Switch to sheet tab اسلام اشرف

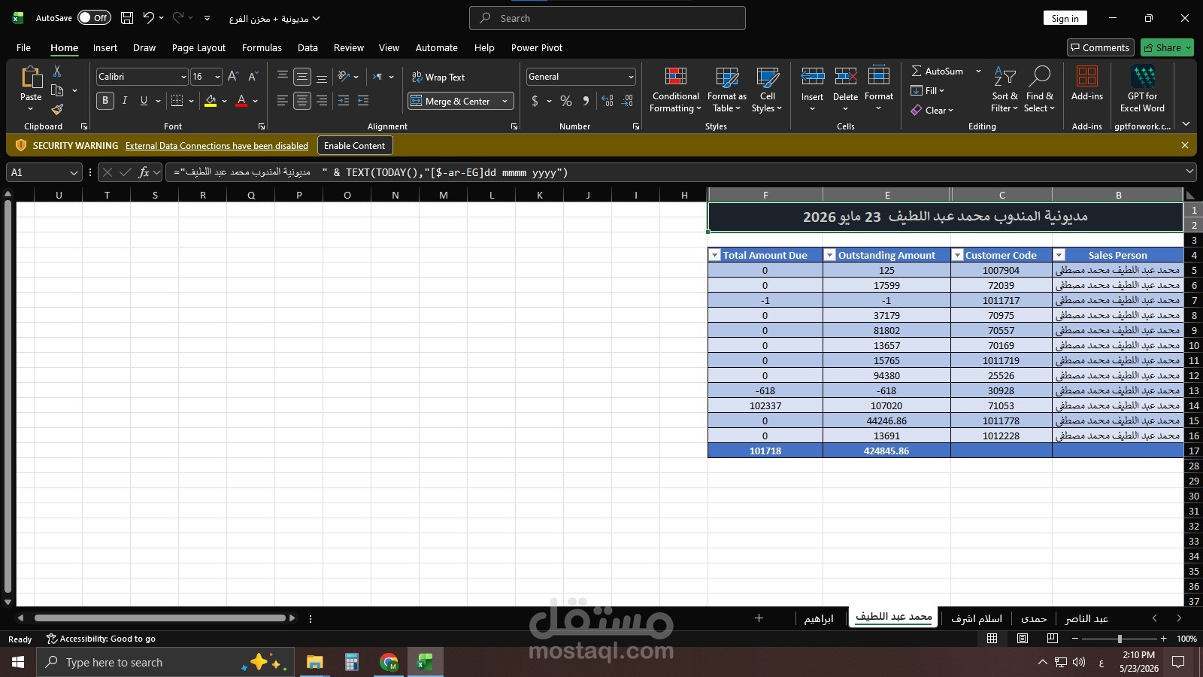976,618
